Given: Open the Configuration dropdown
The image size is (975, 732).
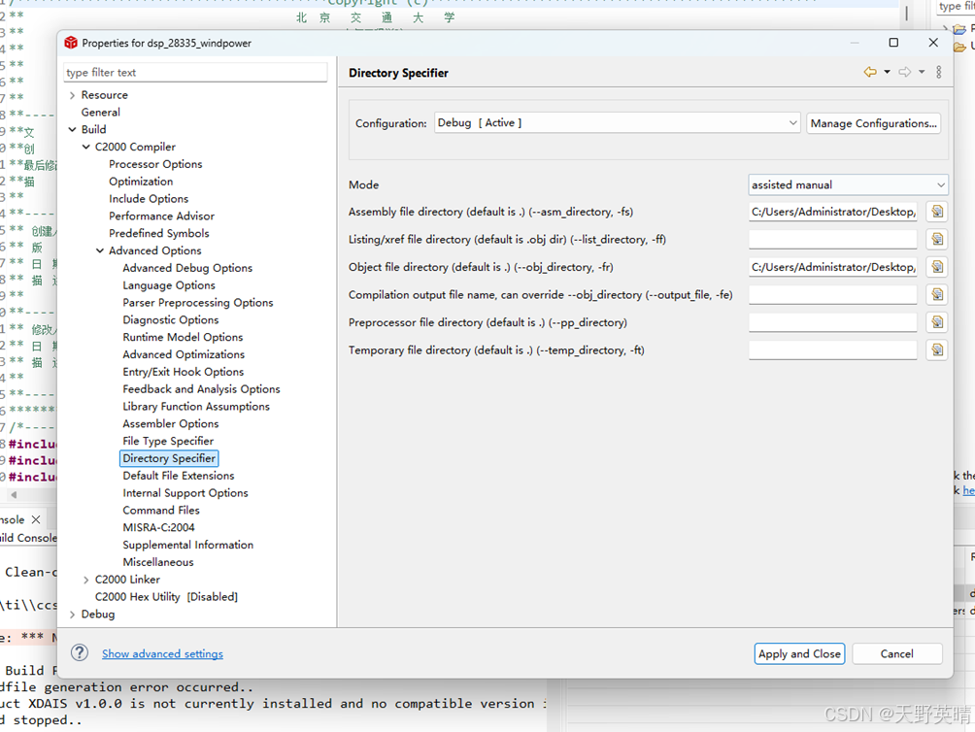Looking at the screenshot, I should pyautogui.click(x=617, y=123).
